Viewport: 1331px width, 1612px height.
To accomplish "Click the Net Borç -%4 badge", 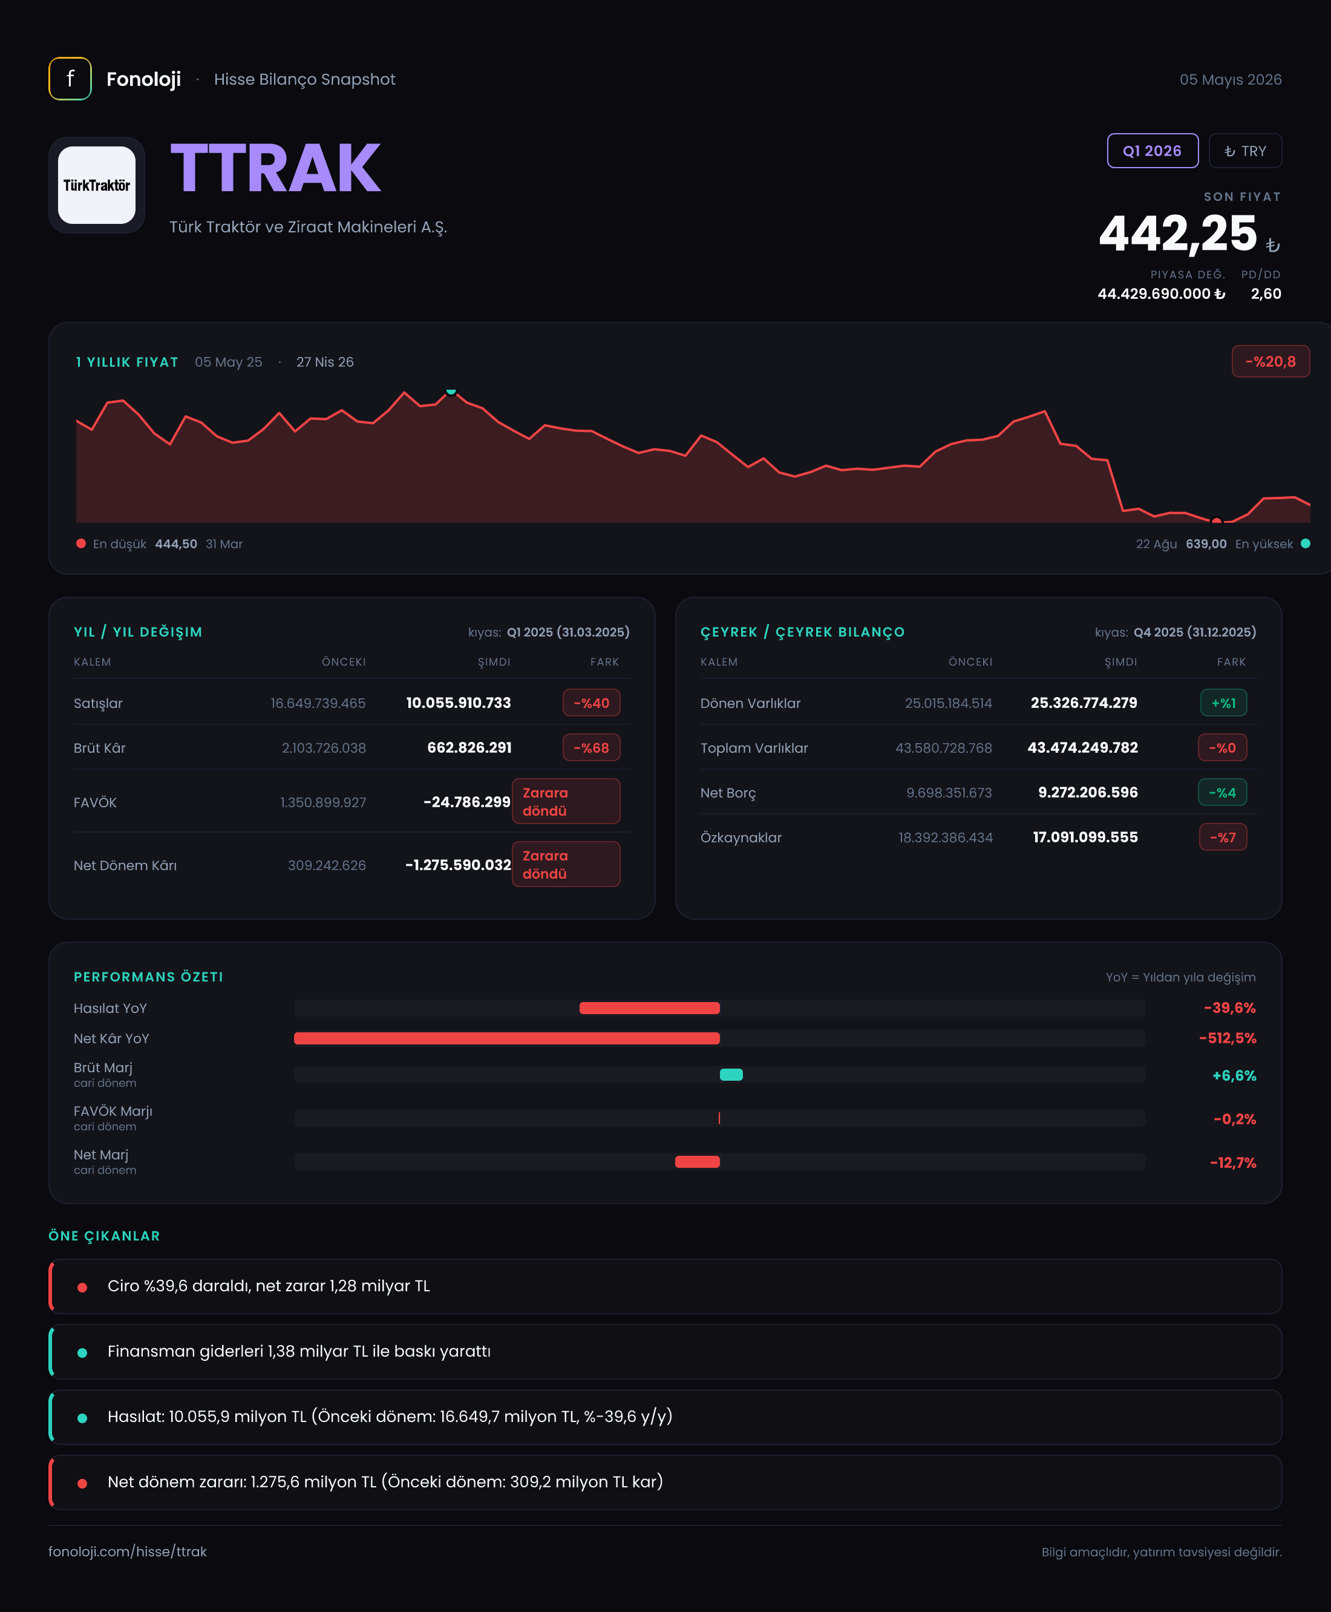I will (1222, 793).
